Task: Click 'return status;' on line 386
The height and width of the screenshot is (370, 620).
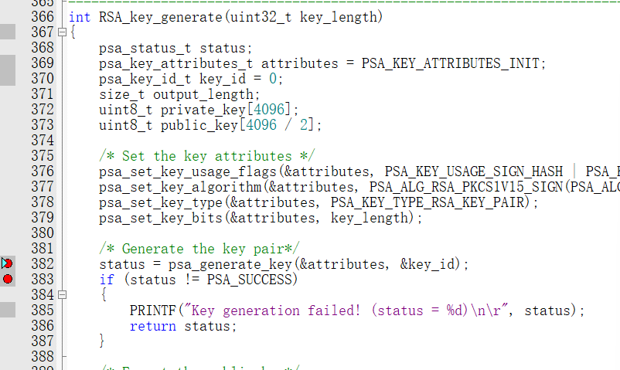Action: [x=183, y=325]
